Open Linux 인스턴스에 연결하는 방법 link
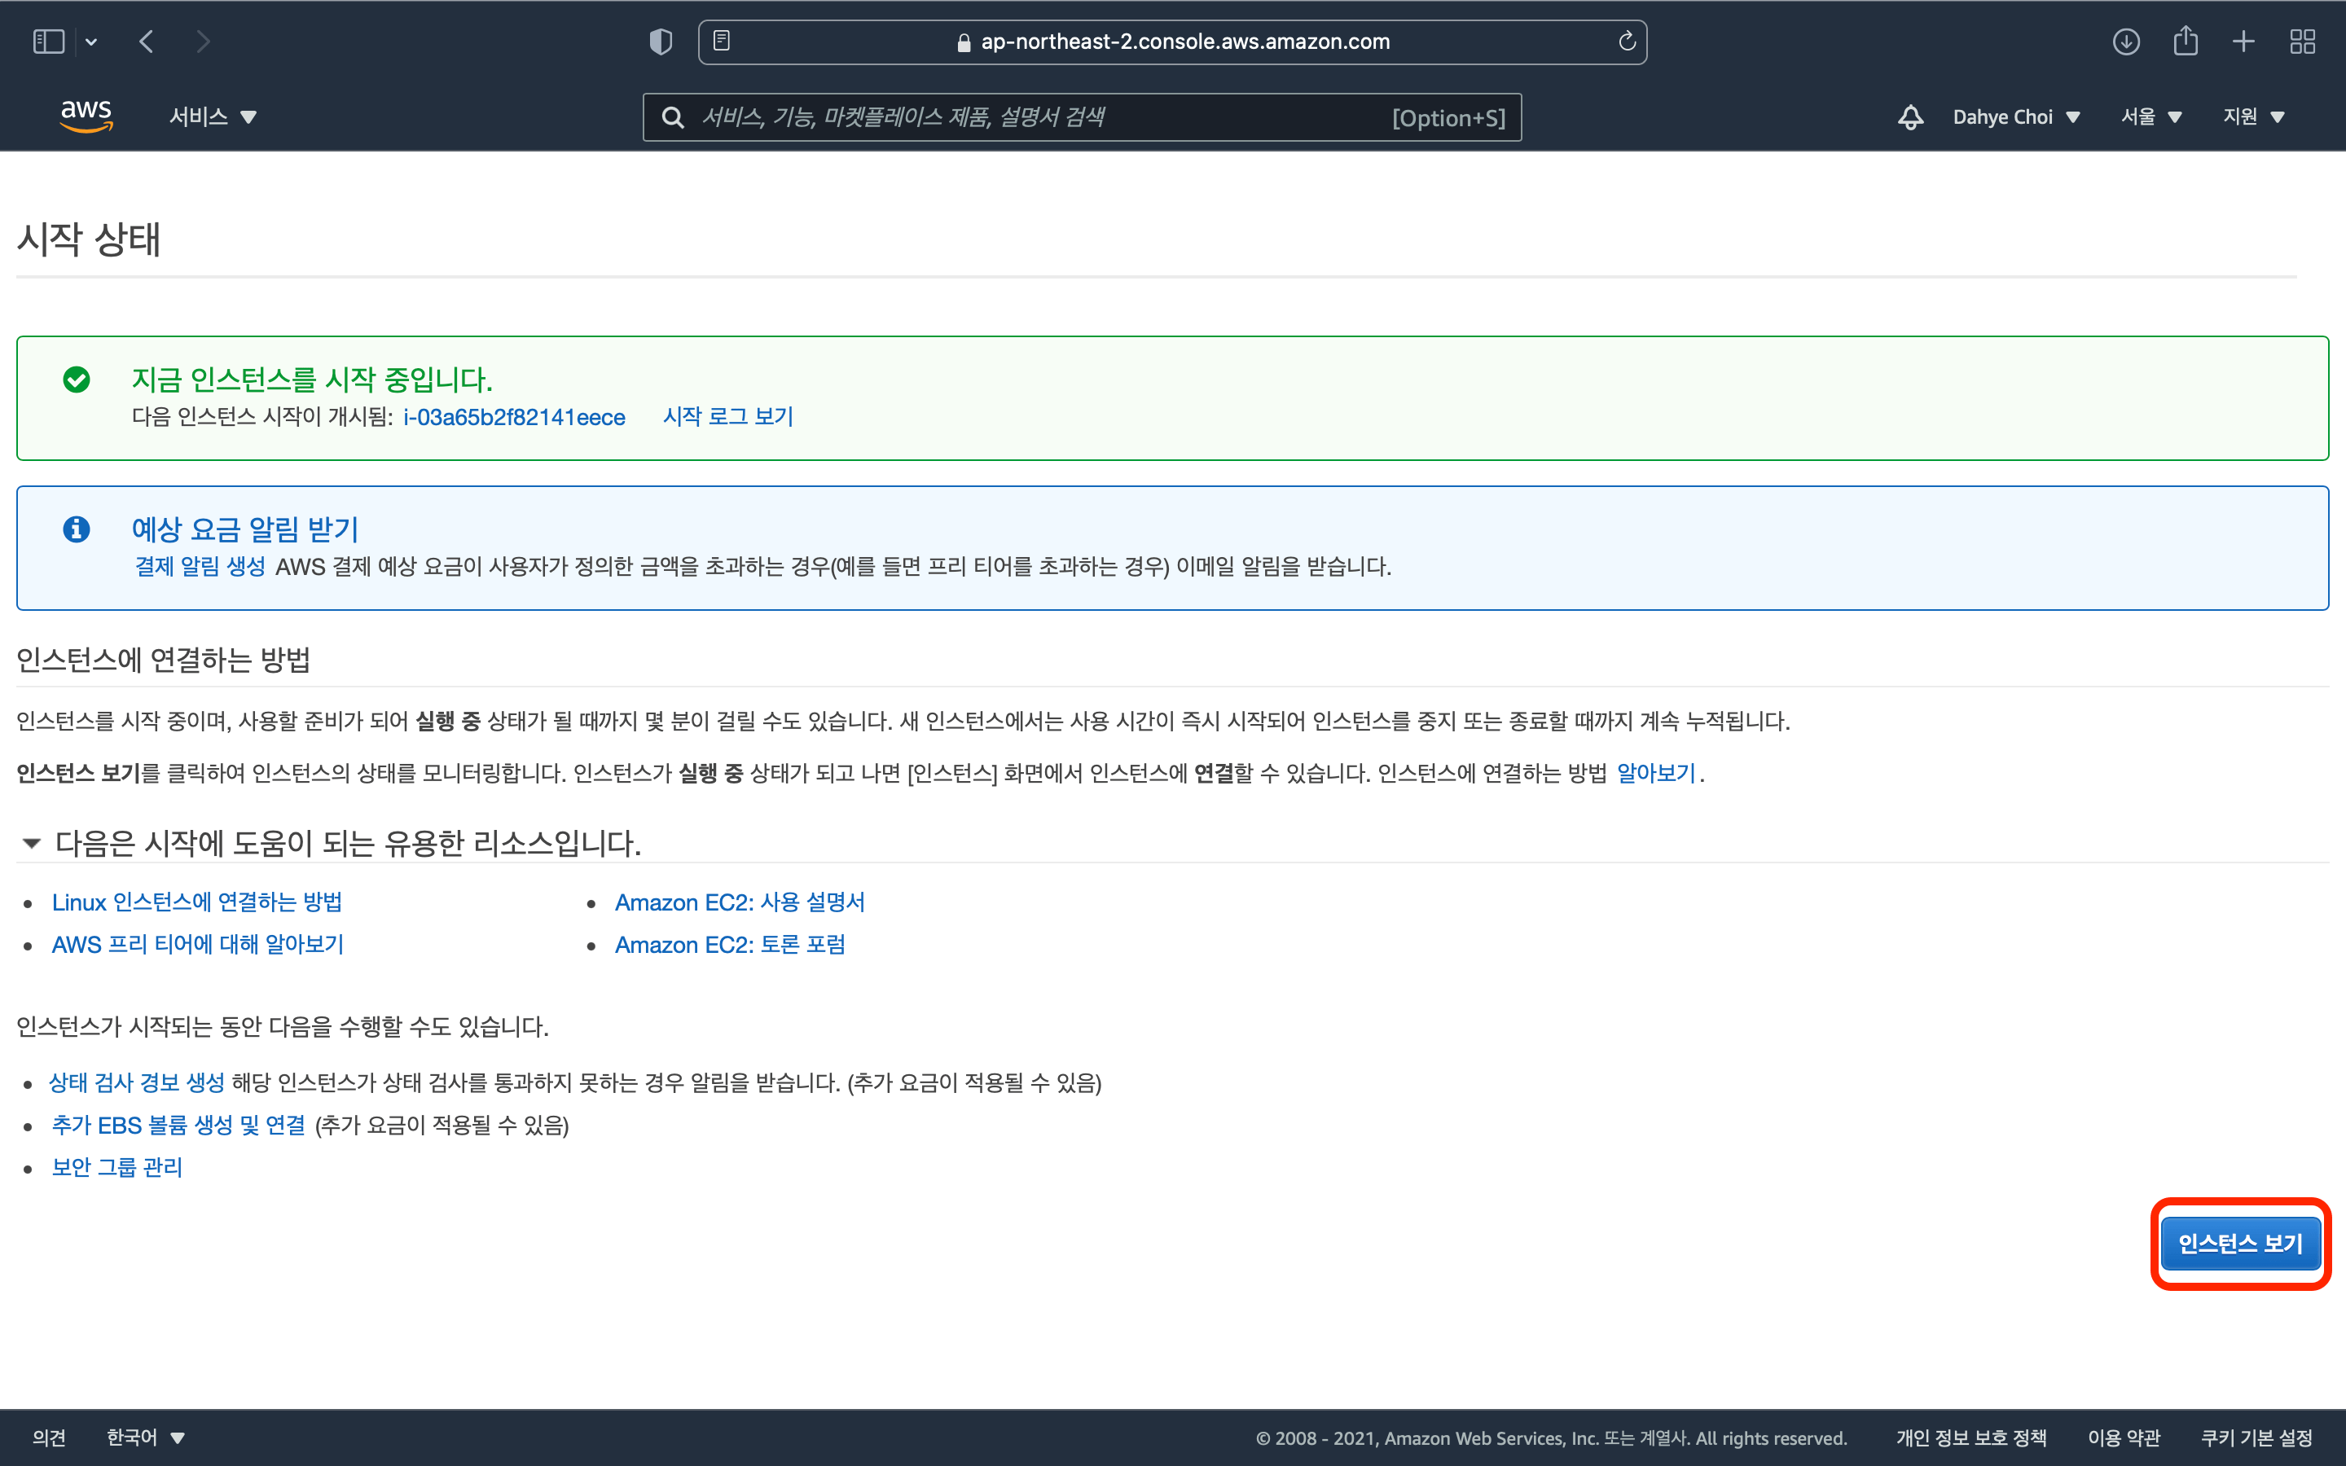Screen dimensions: 2346x1466 click(197, 902)
